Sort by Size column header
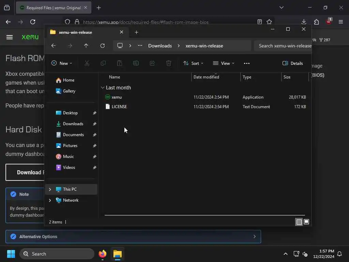Screen dimensions: 349x262 tap(295, 77)
